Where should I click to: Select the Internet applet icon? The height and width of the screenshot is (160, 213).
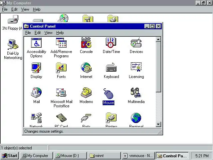[86, 68]
